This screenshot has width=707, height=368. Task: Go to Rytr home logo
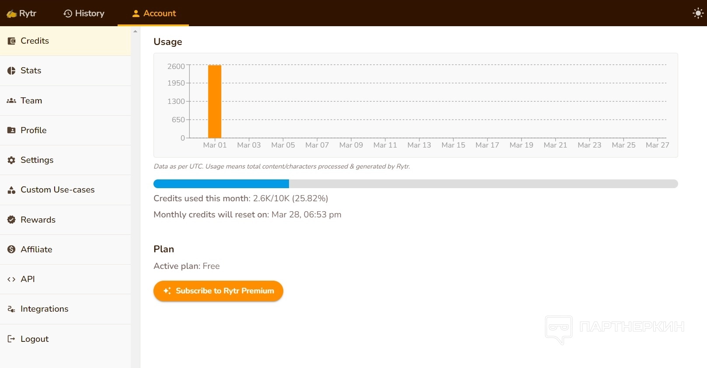point(21,13)
